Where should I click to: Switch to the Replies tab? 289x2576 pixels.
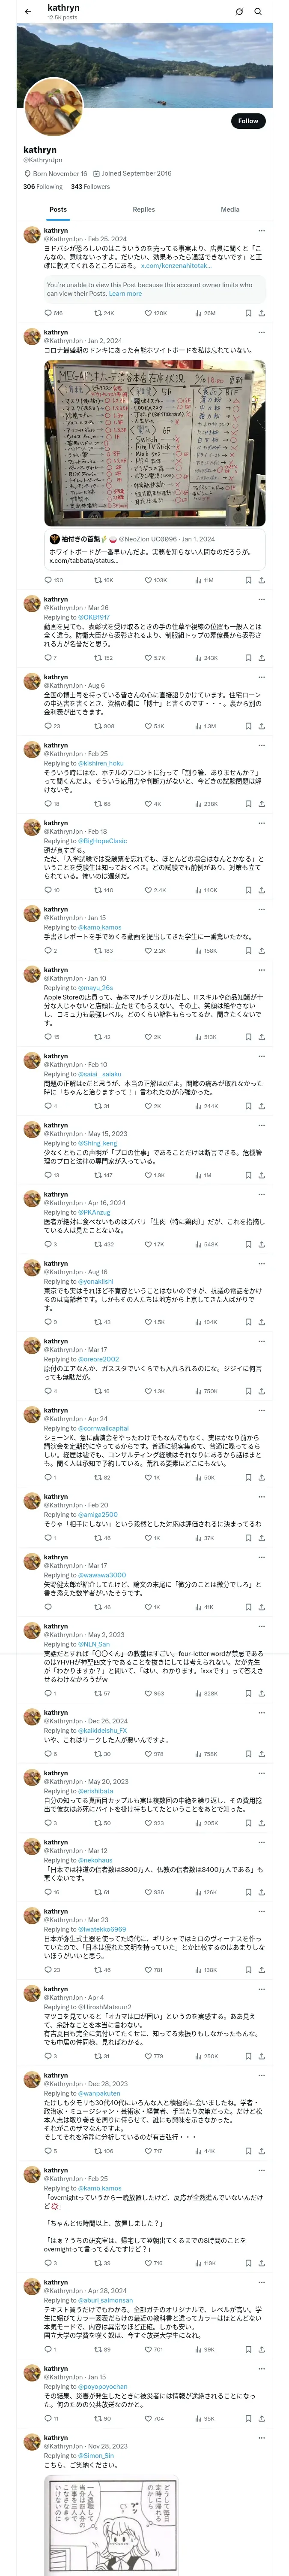143,210
